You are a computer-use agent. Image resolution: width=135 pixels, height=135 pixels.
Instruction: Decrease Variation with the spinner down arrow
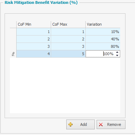[117, 56]
